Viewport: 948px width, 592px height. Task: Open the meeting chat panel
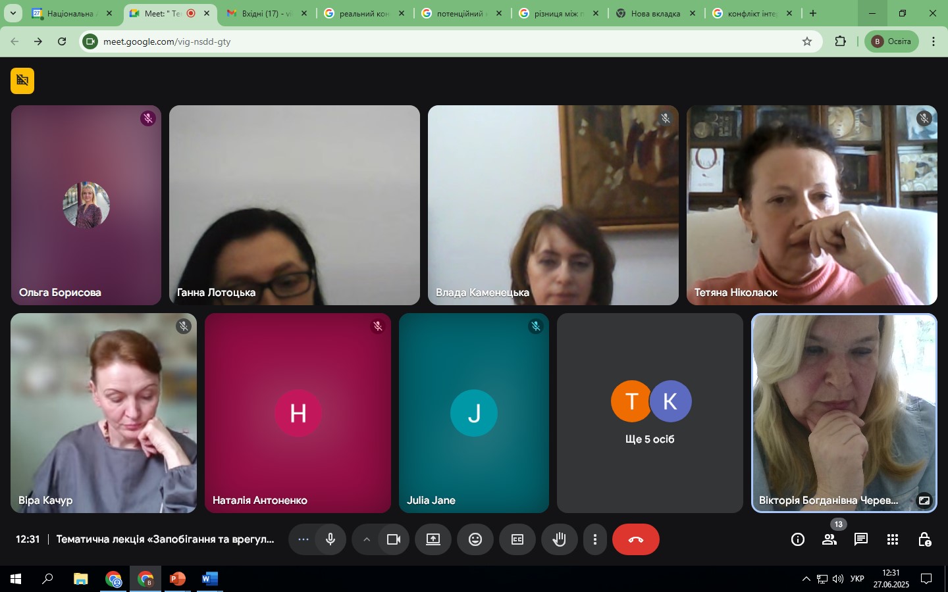click(x=860, y=539)
